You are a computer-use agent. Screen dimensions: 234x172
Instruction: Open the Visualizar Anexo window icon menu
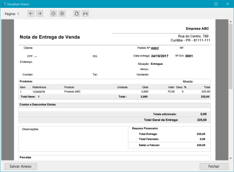[4, 4]
